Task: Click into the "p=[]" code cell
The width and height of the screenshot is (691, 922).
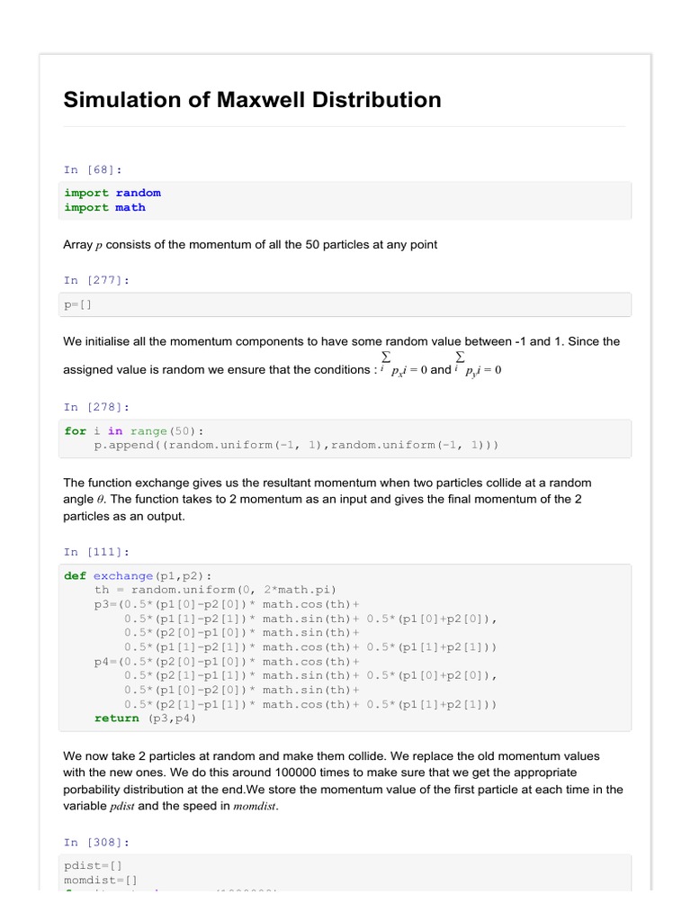Action: 78,304
